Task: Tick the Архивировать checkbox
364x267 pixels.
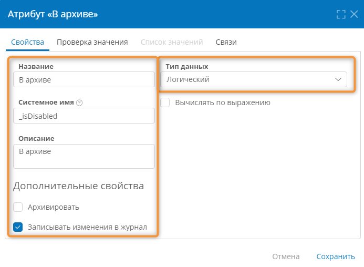Action: pyautogui.click(x=18, y=207)
